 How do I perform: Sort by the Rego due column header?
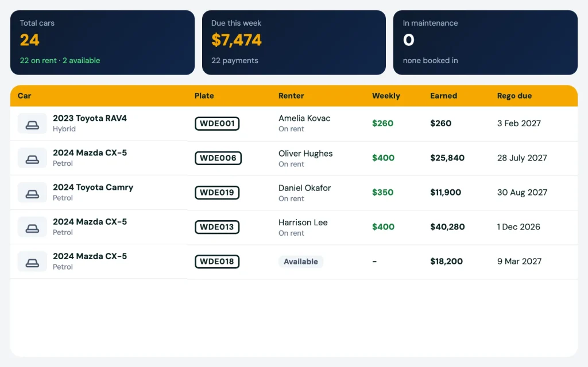point(514,96)
